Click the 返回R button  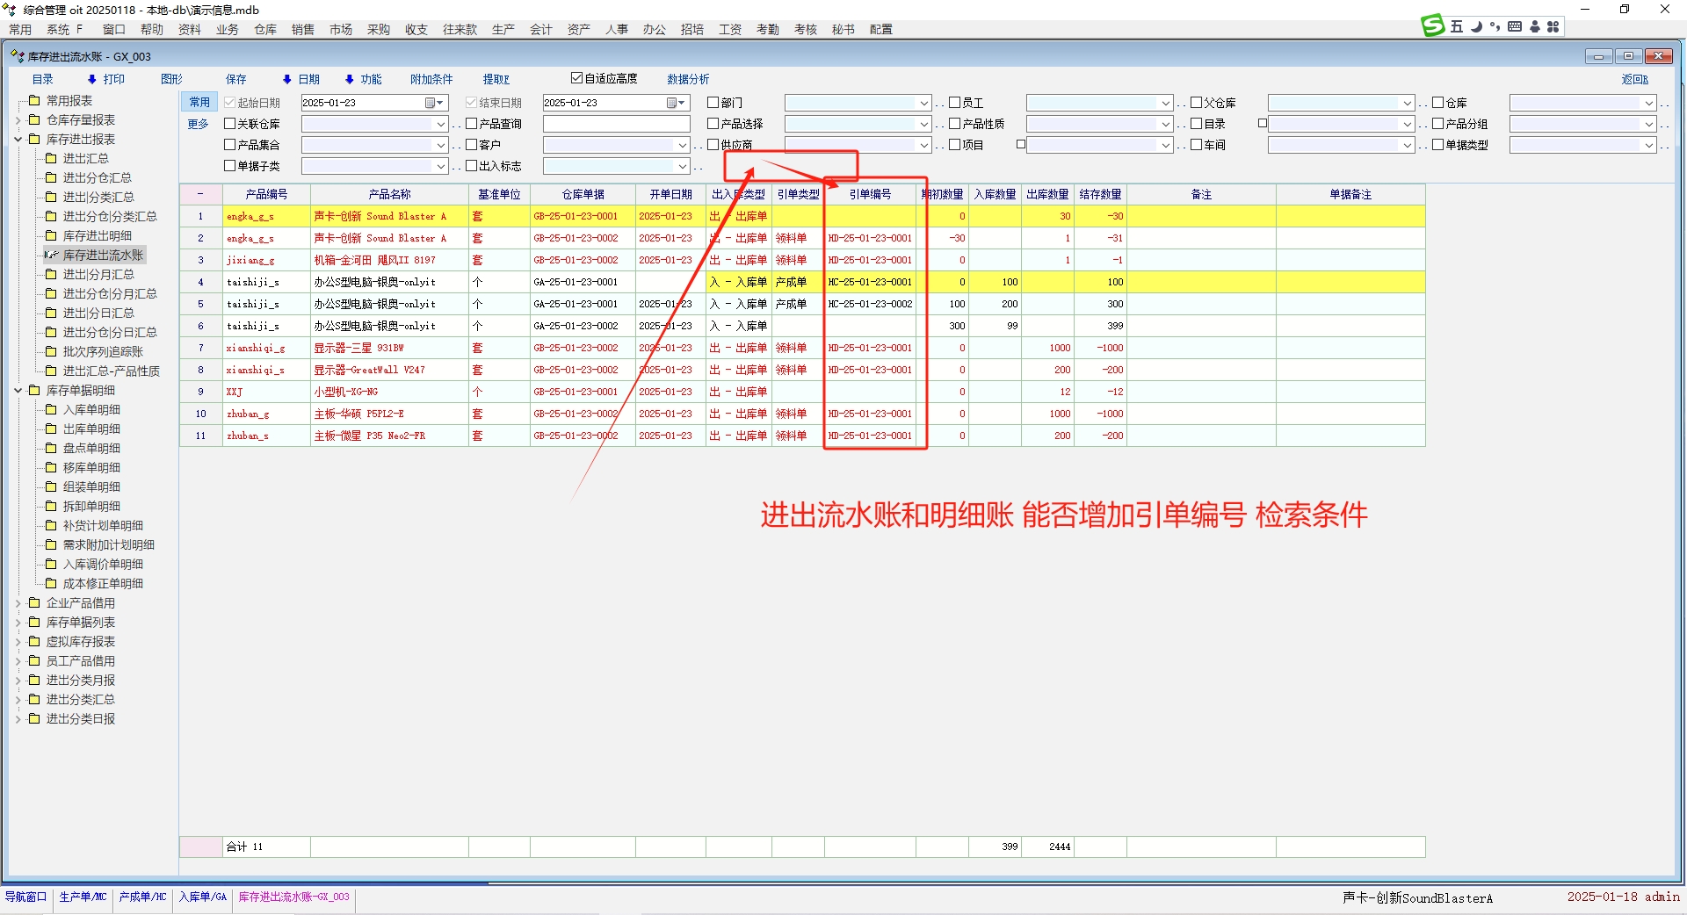tap(1634, 80)
